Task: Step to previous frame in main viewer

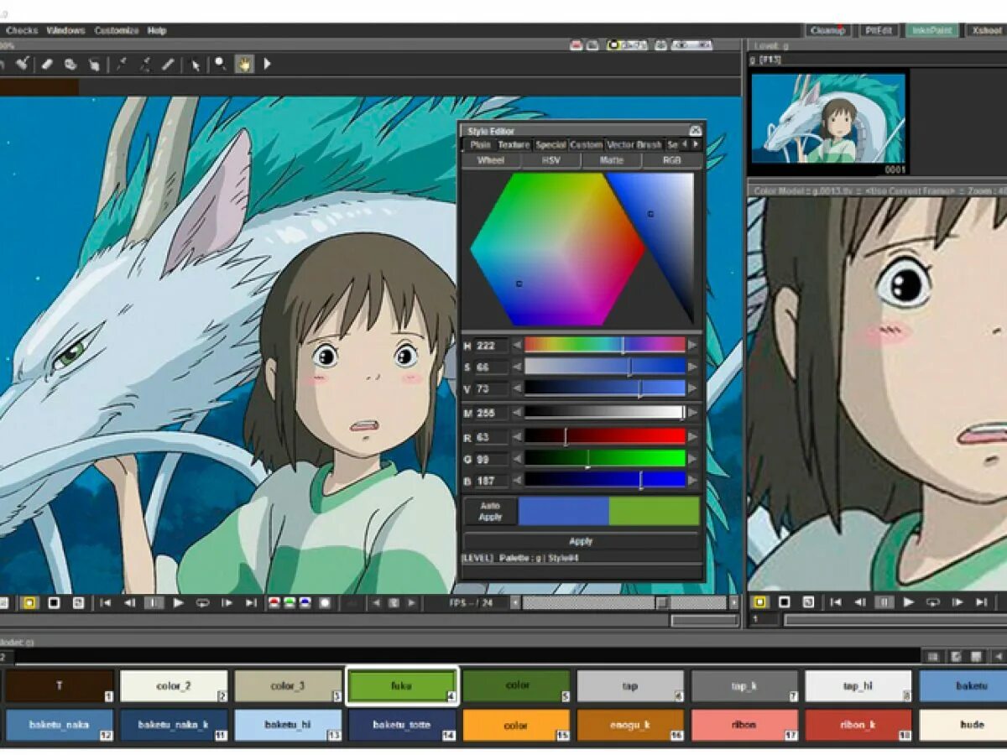Action: point(129,602)
